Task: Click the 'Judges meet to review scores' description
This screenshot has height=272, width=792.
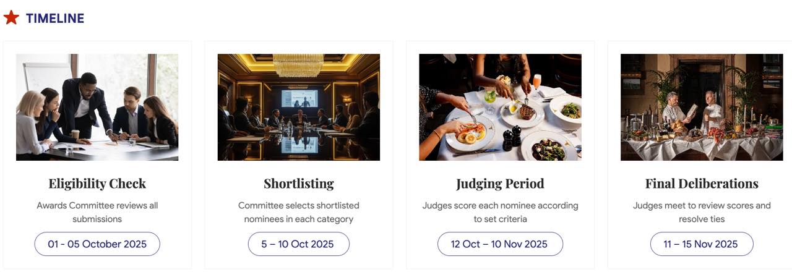Action: [702, 212]
